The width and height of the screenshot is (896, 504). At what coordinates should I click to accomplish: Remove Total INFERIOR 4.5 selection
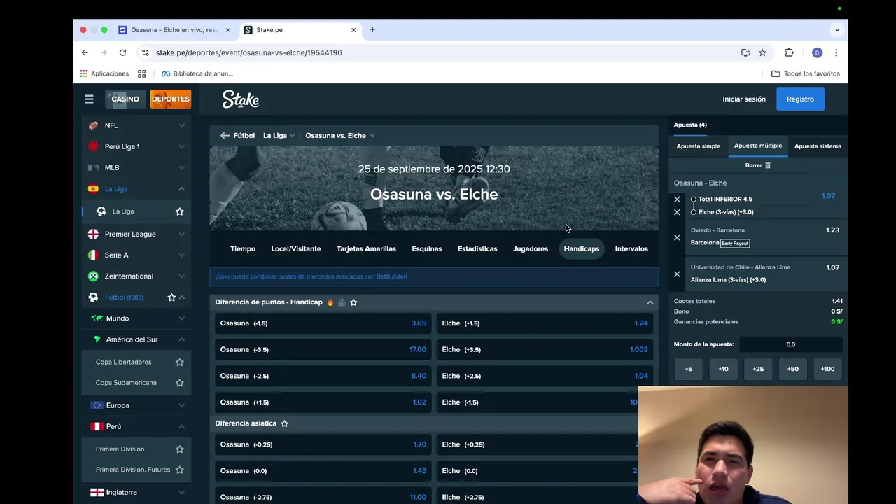(x=677, y=199)
